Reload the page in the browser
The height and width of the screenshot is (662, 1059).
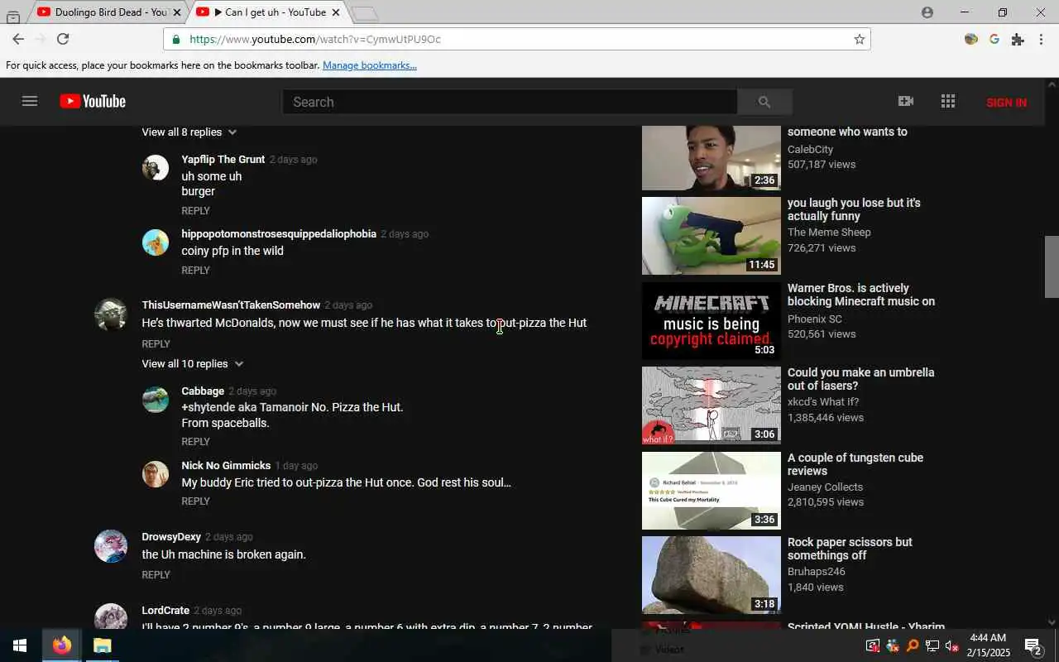click(x=63, y=39)
